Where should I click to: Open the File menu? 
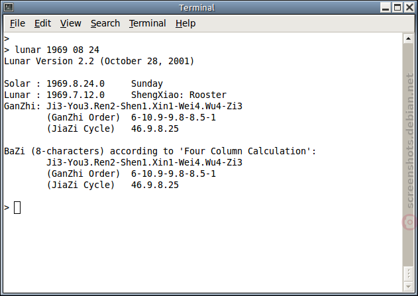coord(17,23)
